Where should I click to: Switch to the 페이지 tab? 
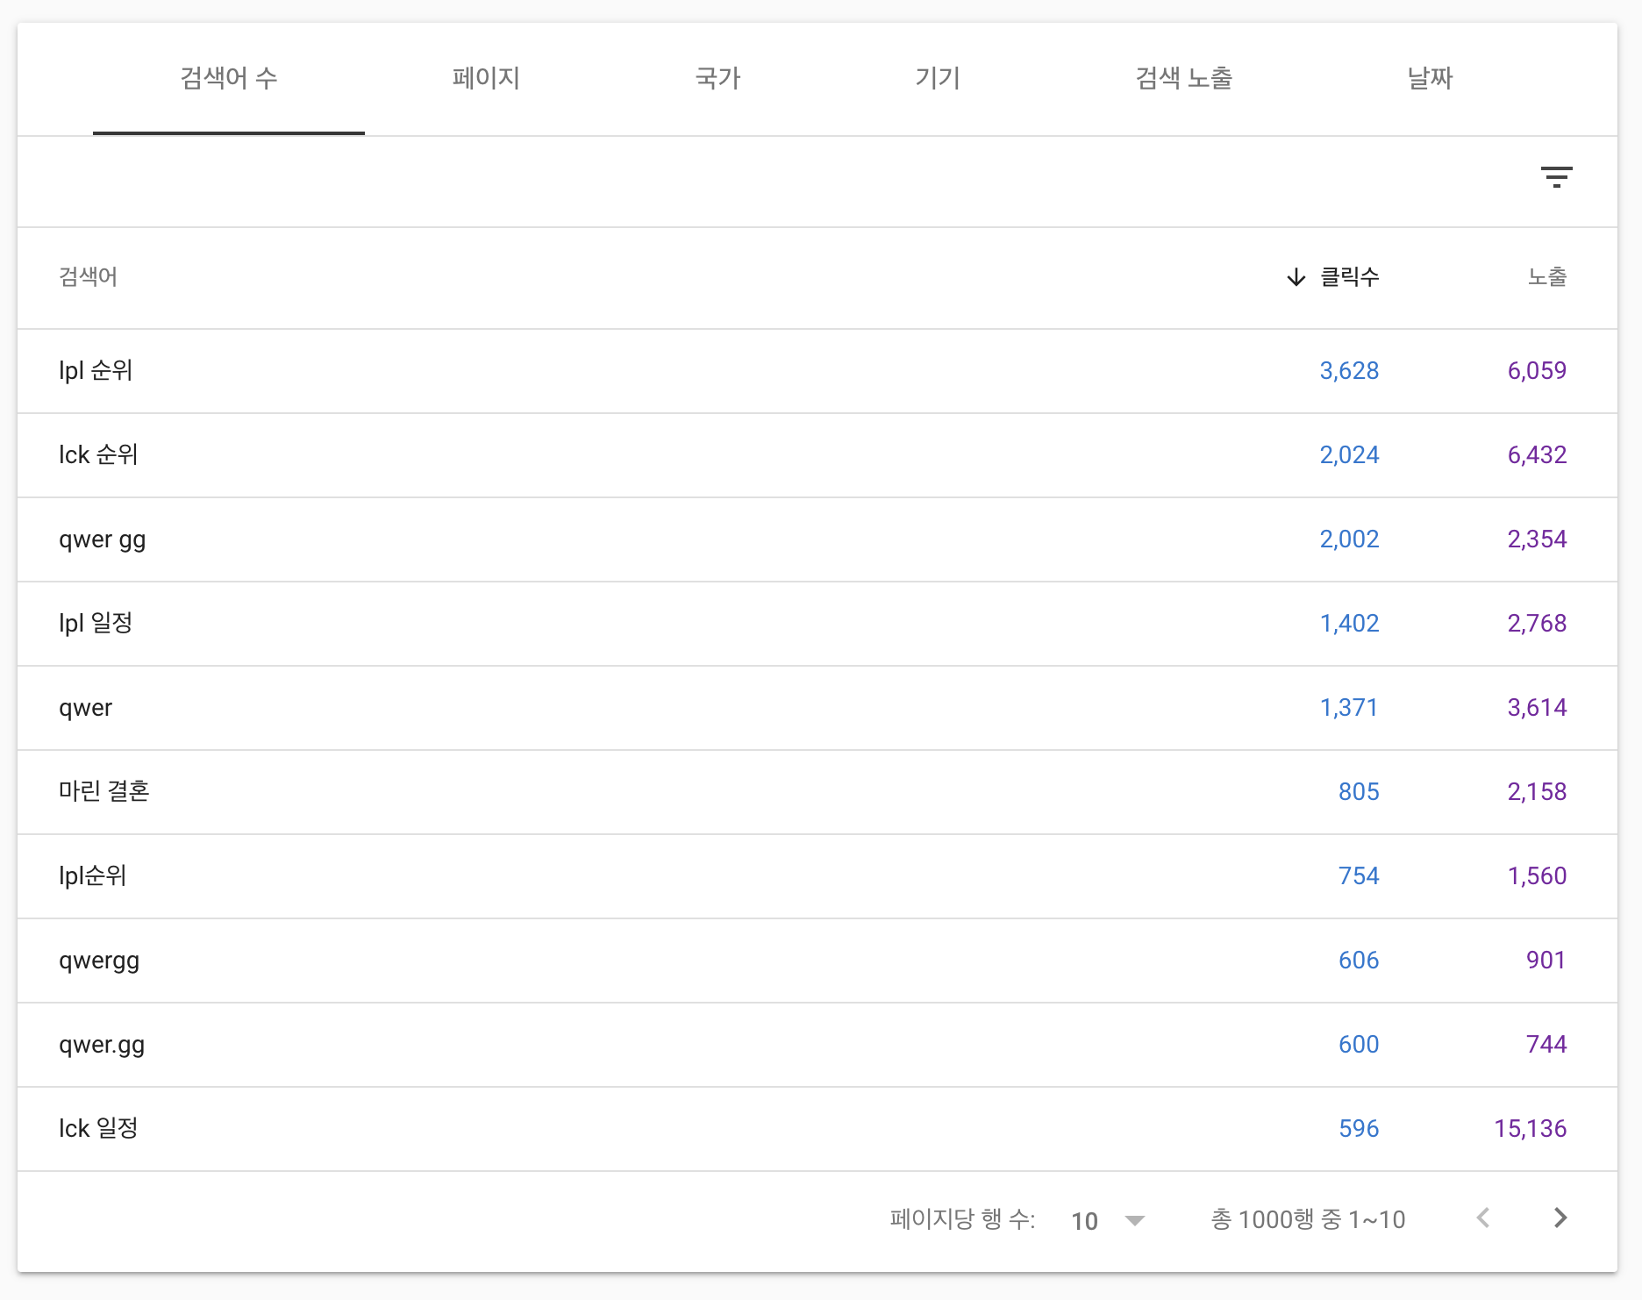(x=486, y=78)
